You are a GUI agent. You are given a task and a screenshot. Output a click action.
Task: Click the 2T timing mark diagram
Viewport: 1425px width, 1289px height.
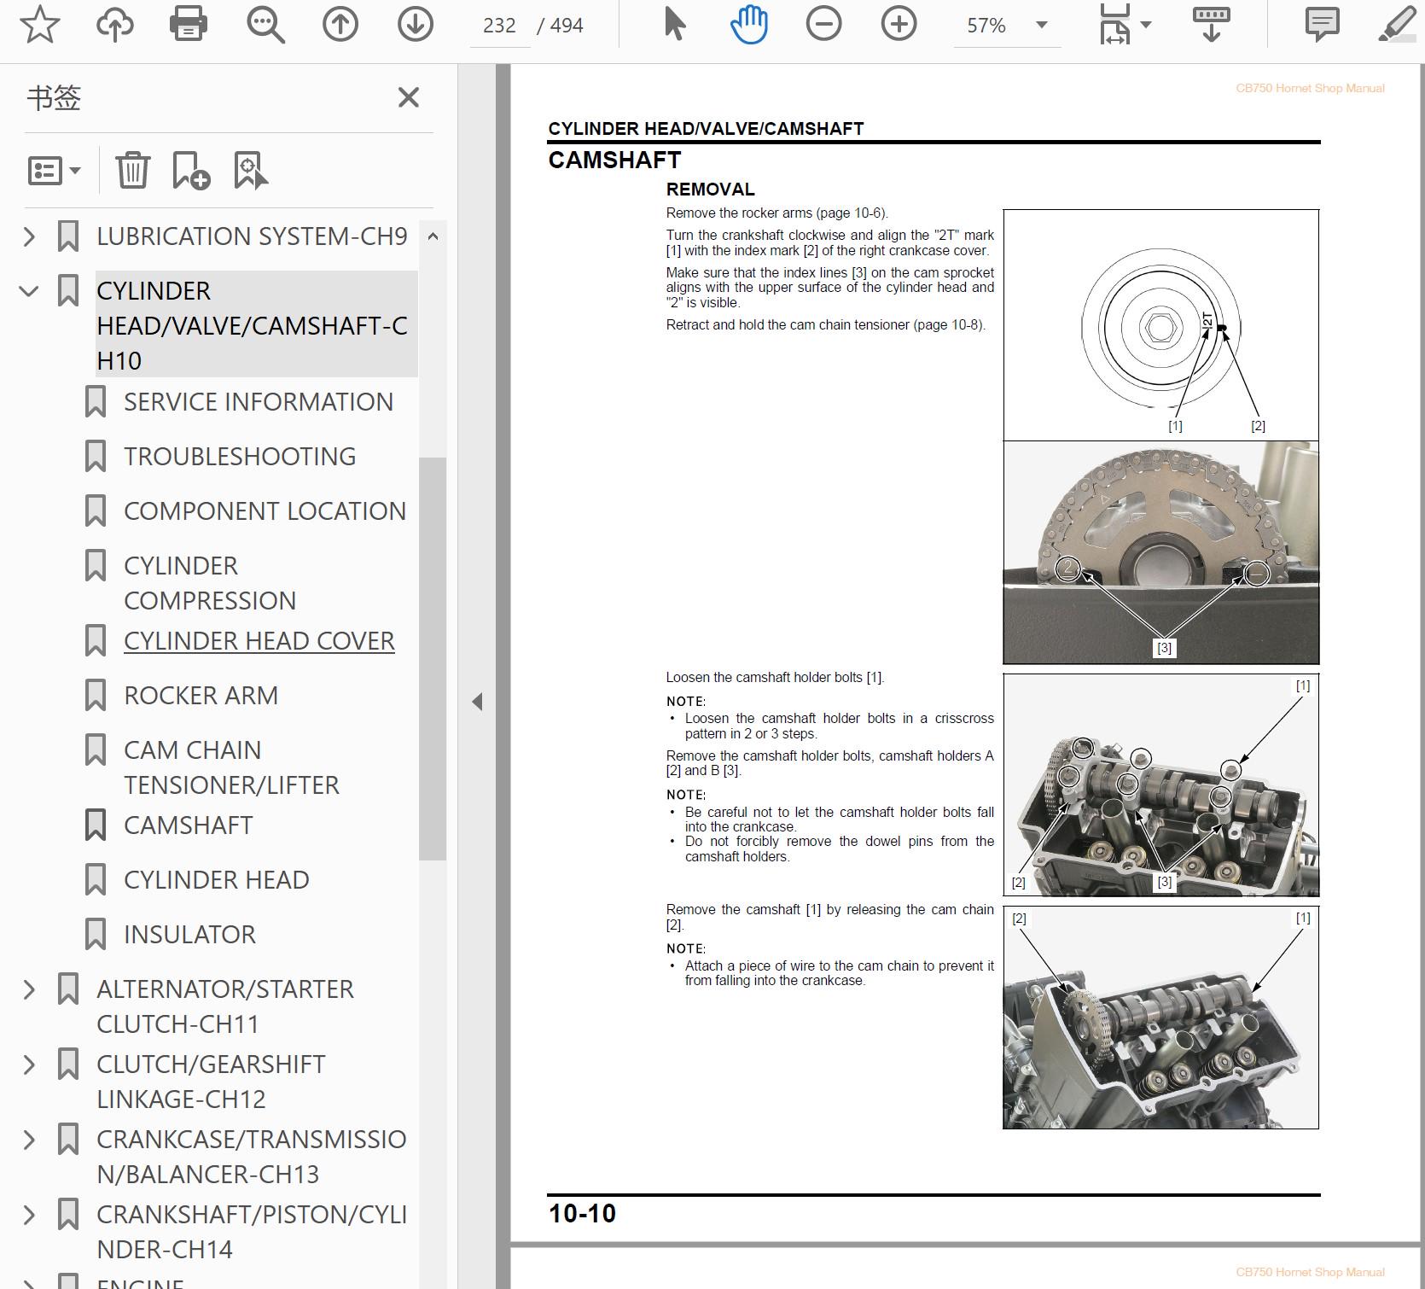tap(1160, 325)
